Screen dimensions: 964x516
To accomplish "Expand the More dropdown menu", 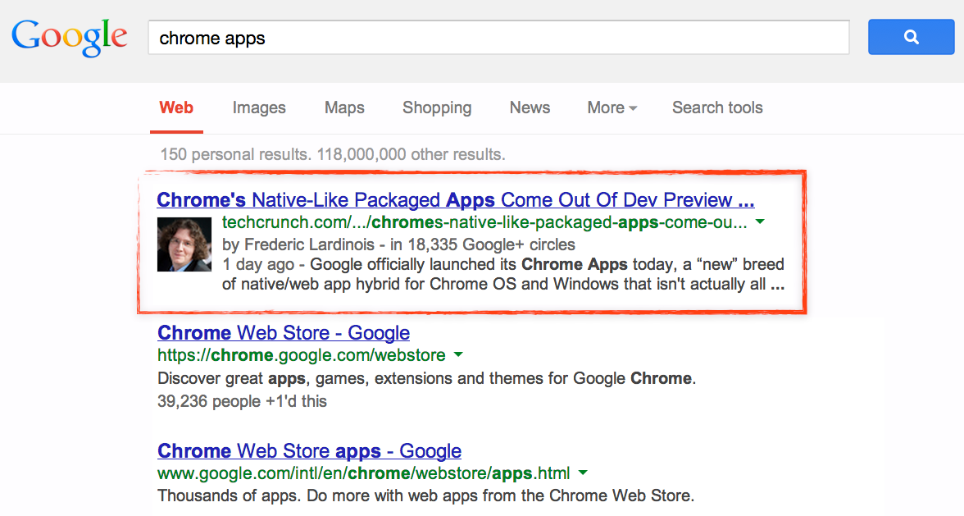I will click(612, 107).
